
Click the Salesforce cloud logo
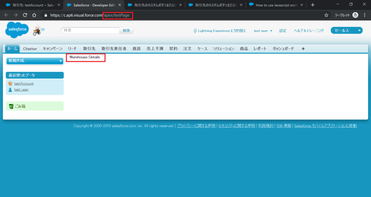[x=17, y=30]
